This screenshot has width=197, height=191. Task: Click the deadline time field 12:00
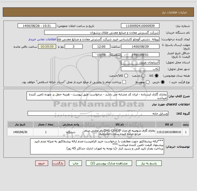pyautogui.click(x=101, y=46)
